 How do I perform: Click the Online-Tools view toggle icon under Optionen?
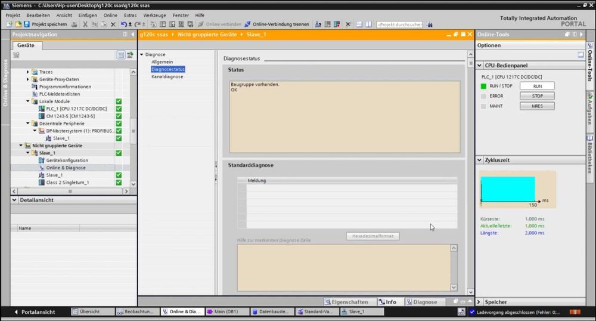[x=581, y=55]
